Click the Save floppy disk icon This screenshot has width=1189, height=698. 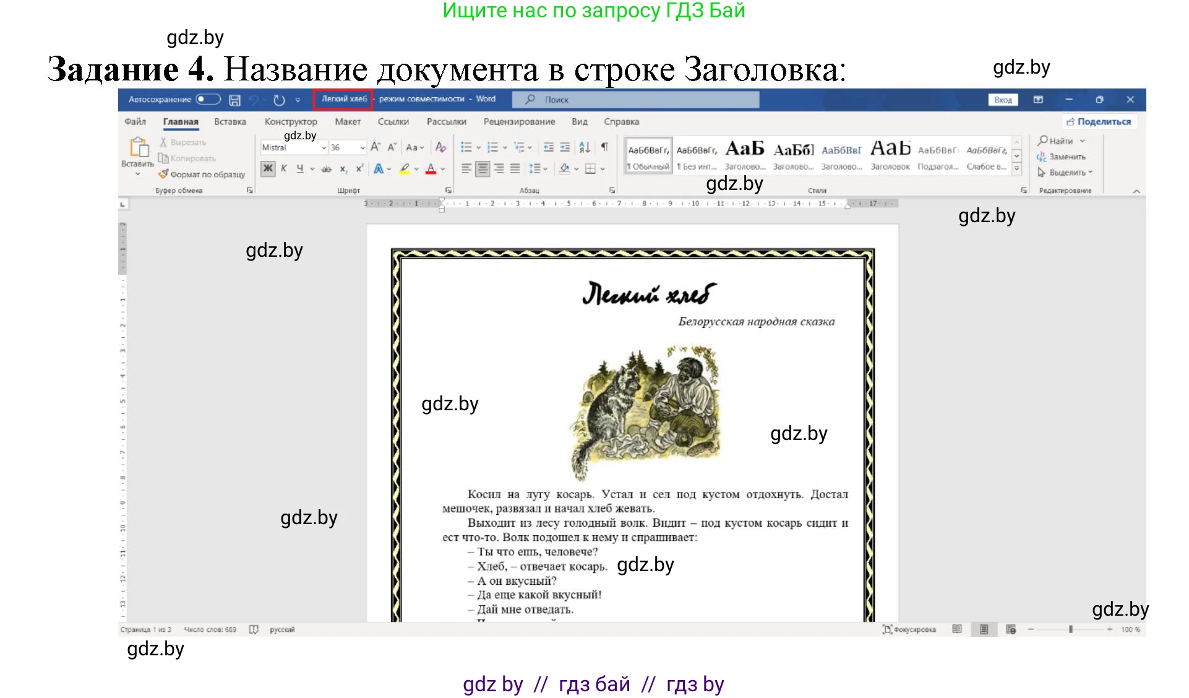234,100
